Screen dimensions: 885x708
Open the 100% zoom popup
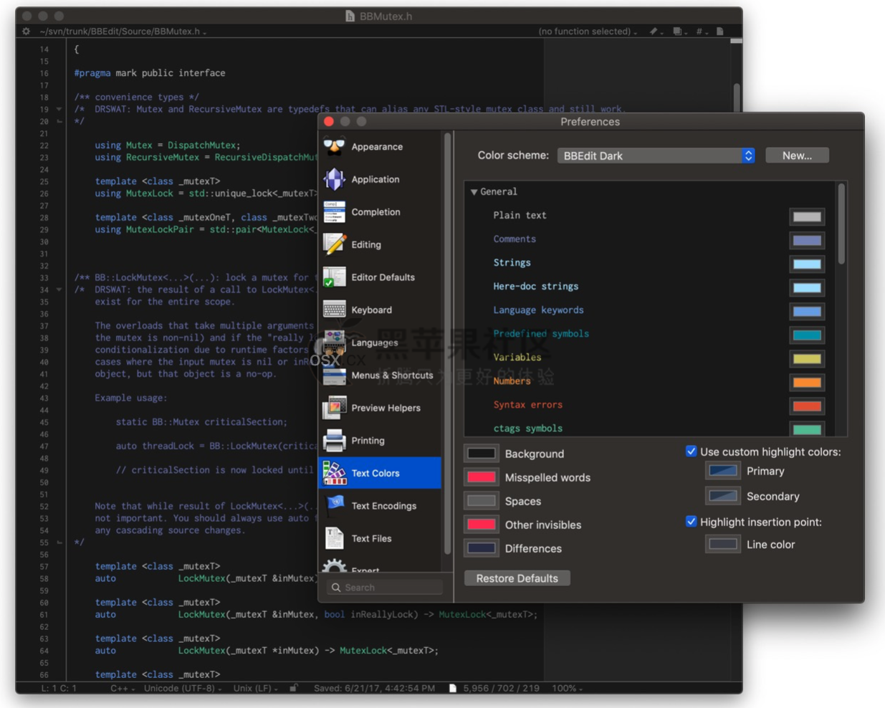coord(567,688)
